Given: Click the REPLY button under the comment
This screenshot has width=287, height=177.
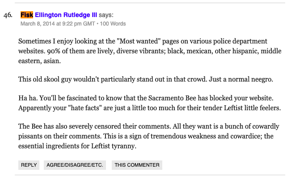Looking at the screenshot, I should [29, 165].
